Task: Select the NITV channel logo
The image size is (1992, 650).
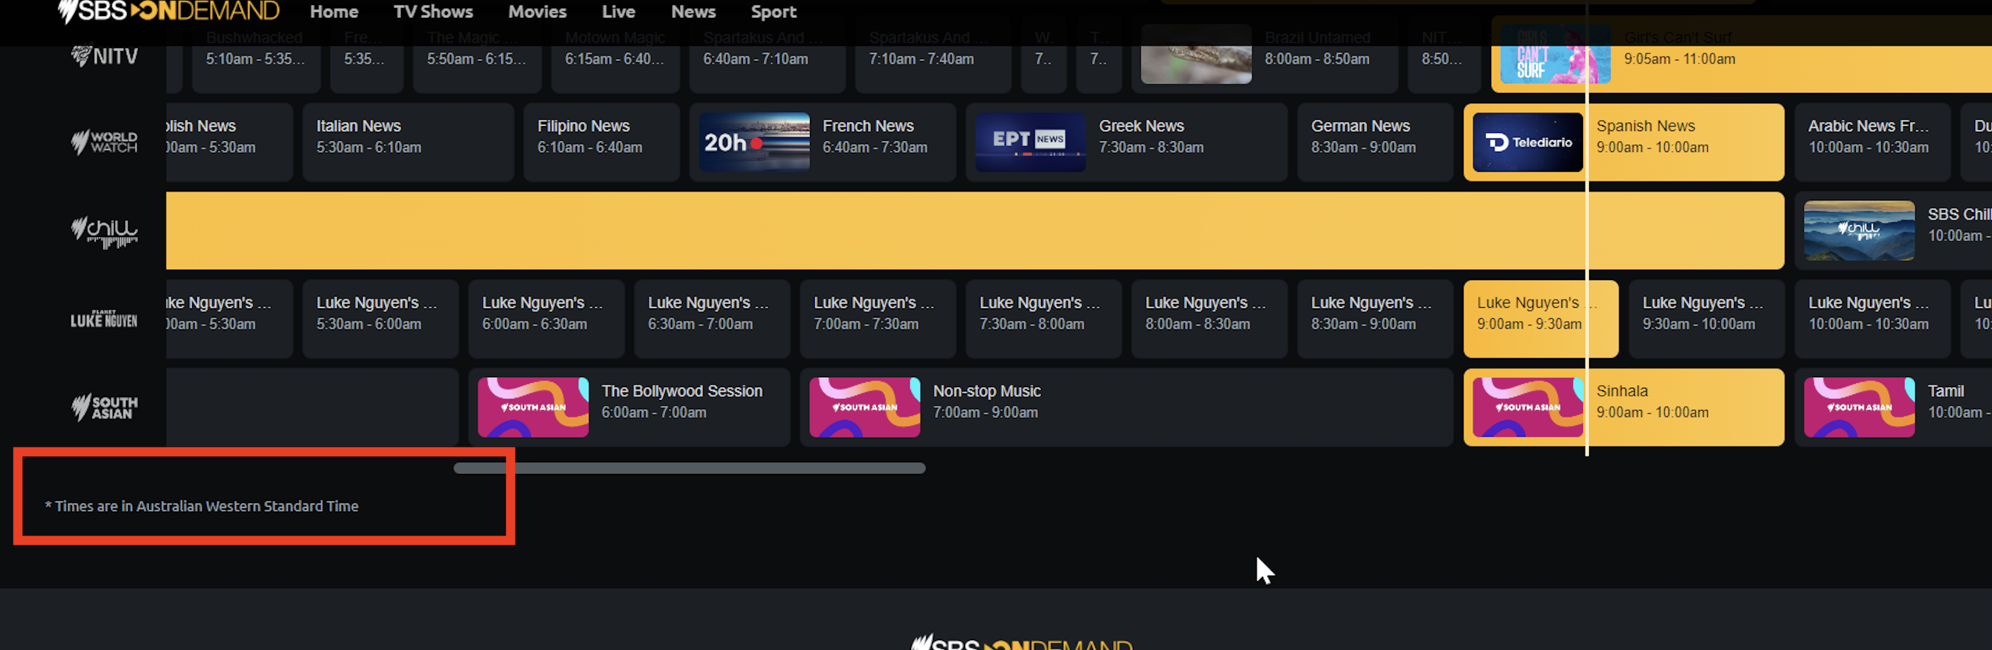Action: click(x=104, y=55)
